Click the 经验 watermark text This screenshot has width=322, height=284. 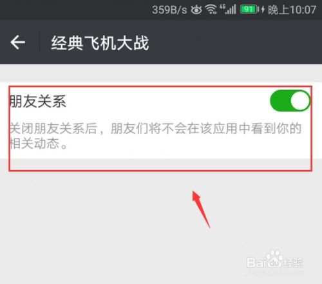point(294,262)
